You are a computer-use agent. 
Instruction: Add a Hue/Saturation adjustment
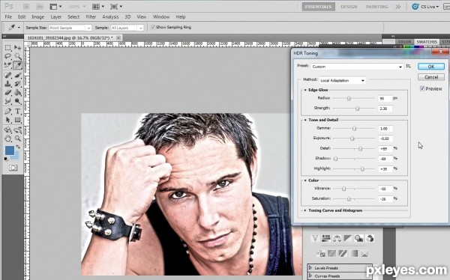[x=326, y=238]
